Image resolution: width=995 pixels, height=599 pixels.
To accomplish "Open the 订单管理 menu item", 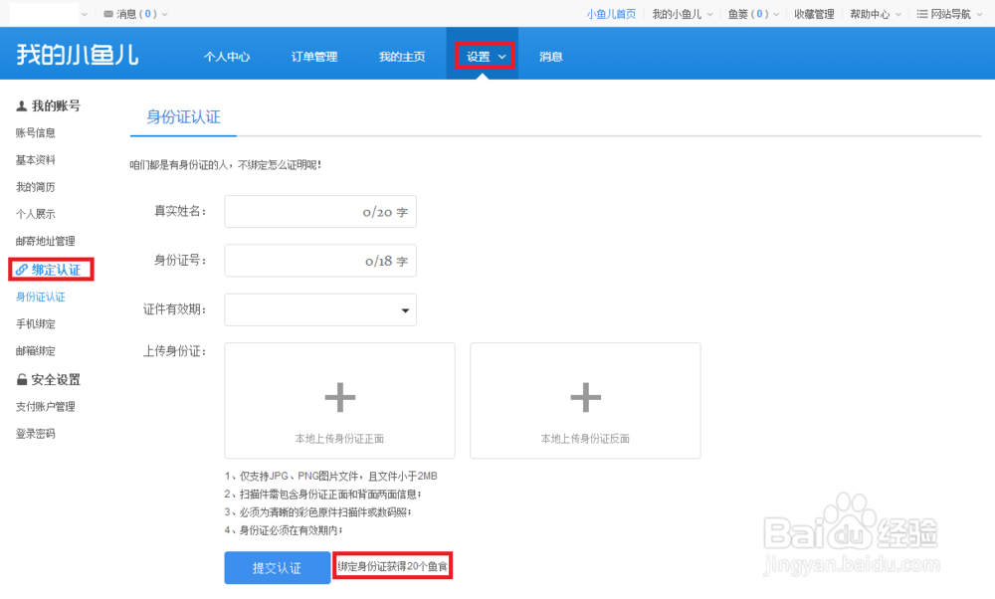I will [315, 57].
